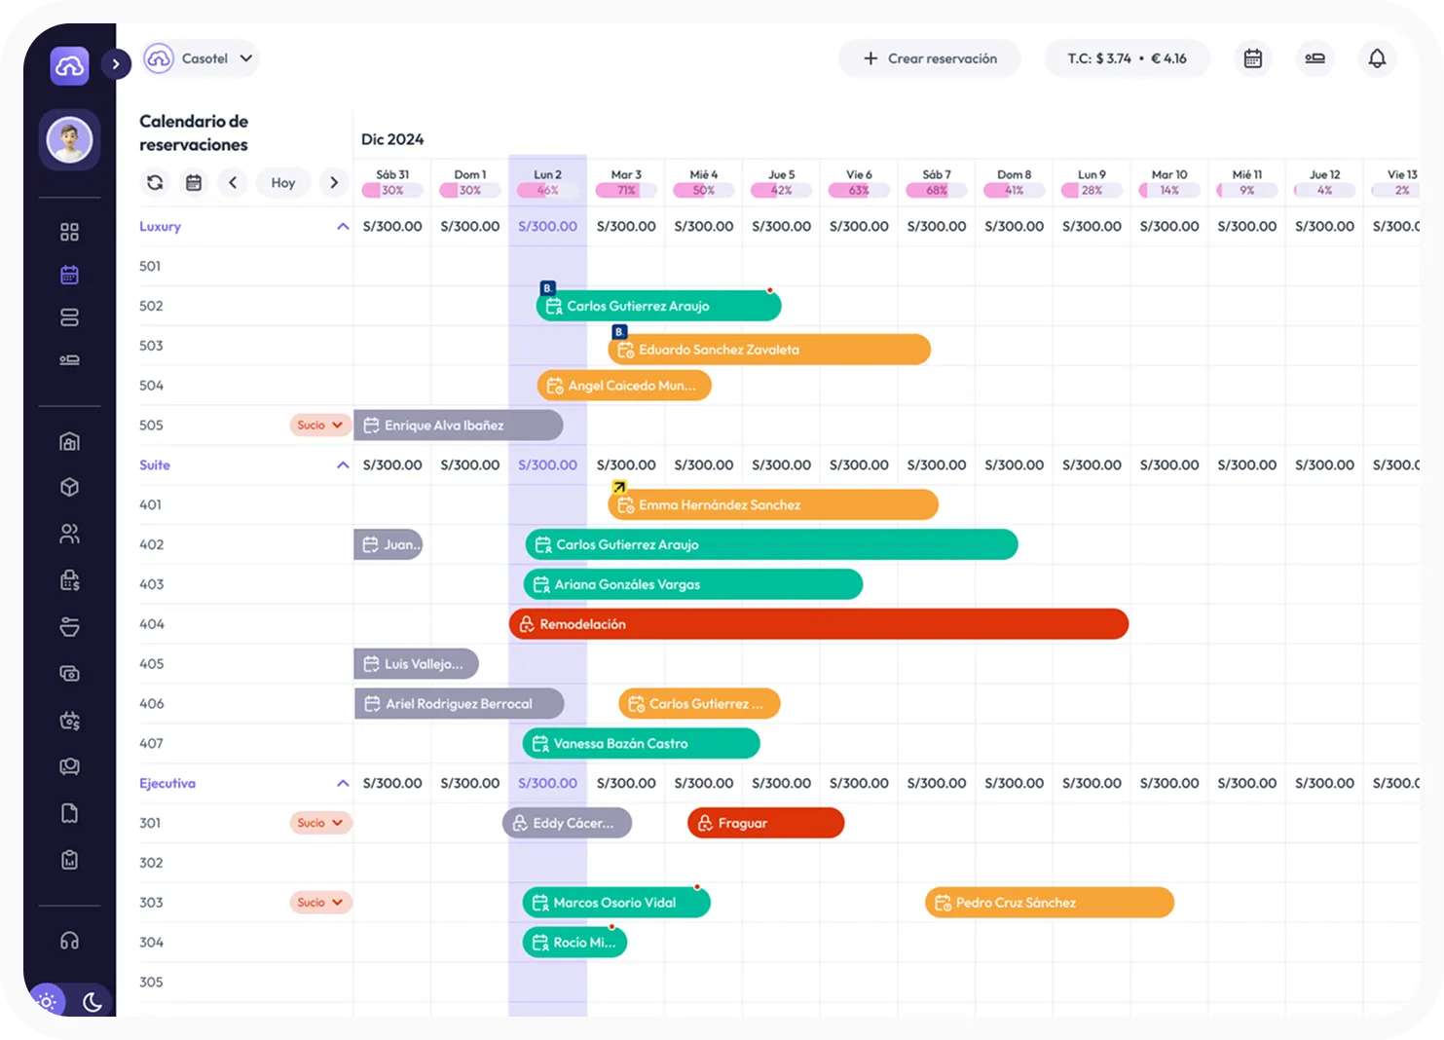Collapse the Luxury room category
This screenshot has height=1040, width=1444.
pyautogui.click(x=343, y=226)
